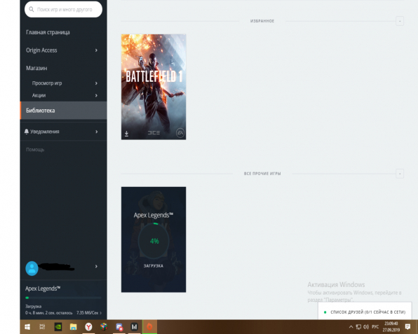Viewport: 418px width, 334px height.
Task: Open the Origin icon in the taskbar
Action: [149, 326]
